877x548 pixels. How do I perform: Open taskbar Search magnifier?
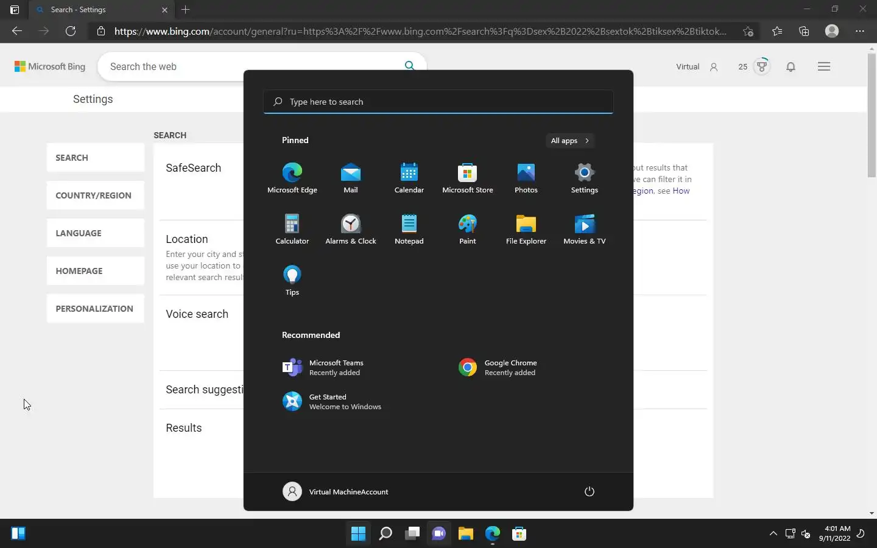point(386,534)
